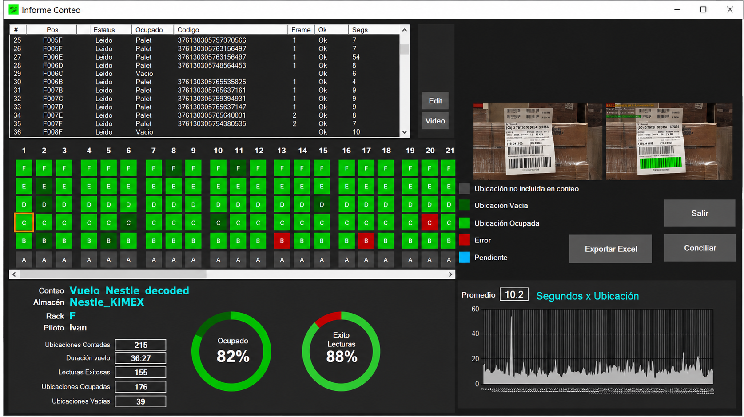Click the grey 'Ubicación no incluida' legend swatch

click(464, 188)
